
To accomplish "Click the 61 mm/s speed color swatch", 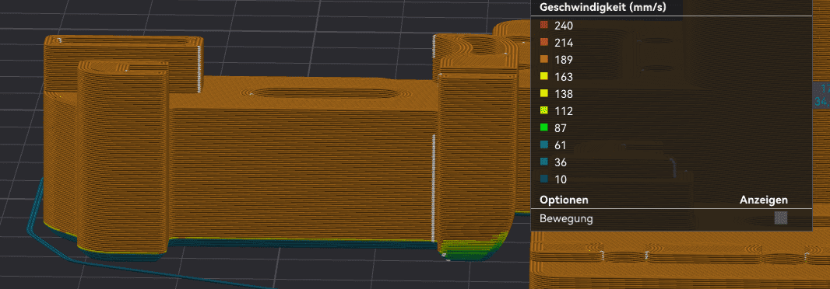I will pyautogui.click(x=543, y=145).
